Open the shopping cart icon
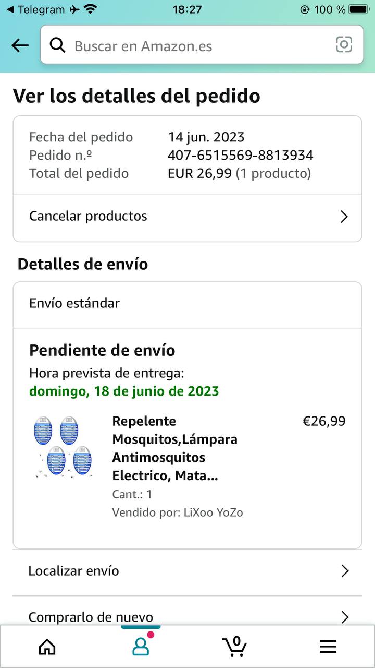Image resolution: width=375 pixels, height=668 pixels. pos(234,646)
